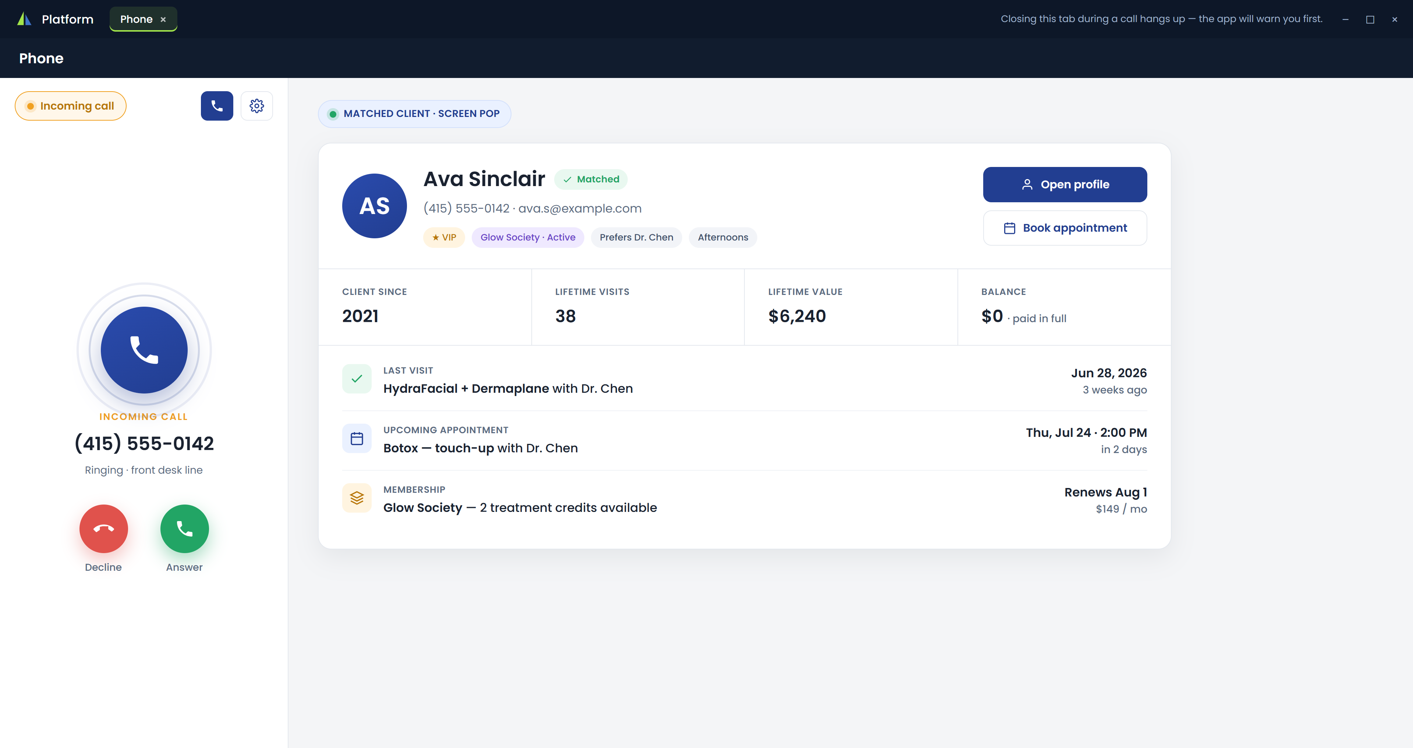Image resolution: width=1413 pixels, height=748 pixels.
Task: Maximize the application window
Action: click(1370, 20)
